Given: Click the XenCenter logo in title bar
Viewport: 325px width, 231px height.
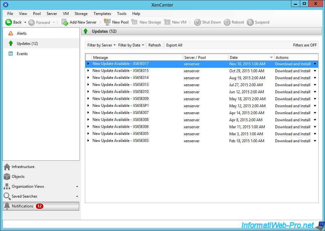Looking at the screenshot, I should click(x=6, y=4).
